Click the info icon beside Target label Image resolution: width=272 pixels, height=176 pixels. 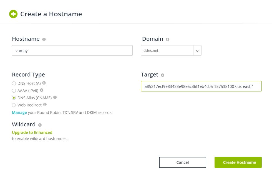point(163,75)
